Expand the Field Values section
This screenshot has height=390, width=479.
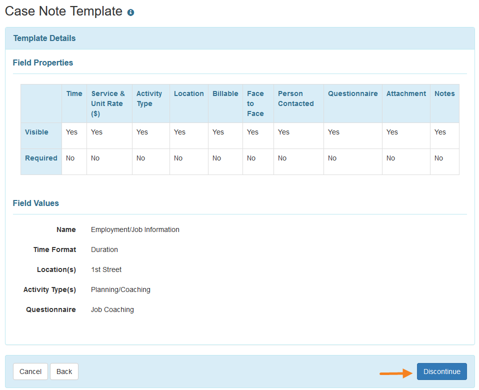35,203
